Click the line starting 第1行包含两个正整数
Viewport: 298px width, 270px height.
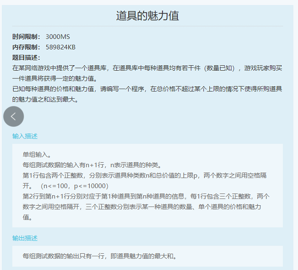click(144, 175)
